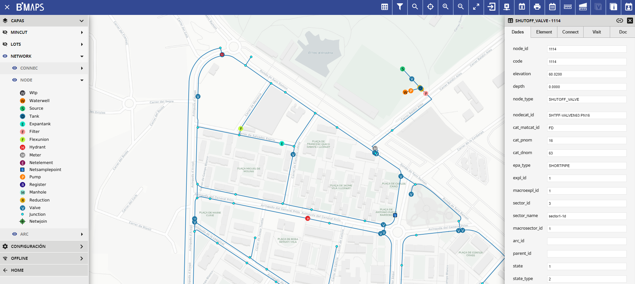Click the Meter M marker on map
635x284 pixels.
(x=375, y=149)
